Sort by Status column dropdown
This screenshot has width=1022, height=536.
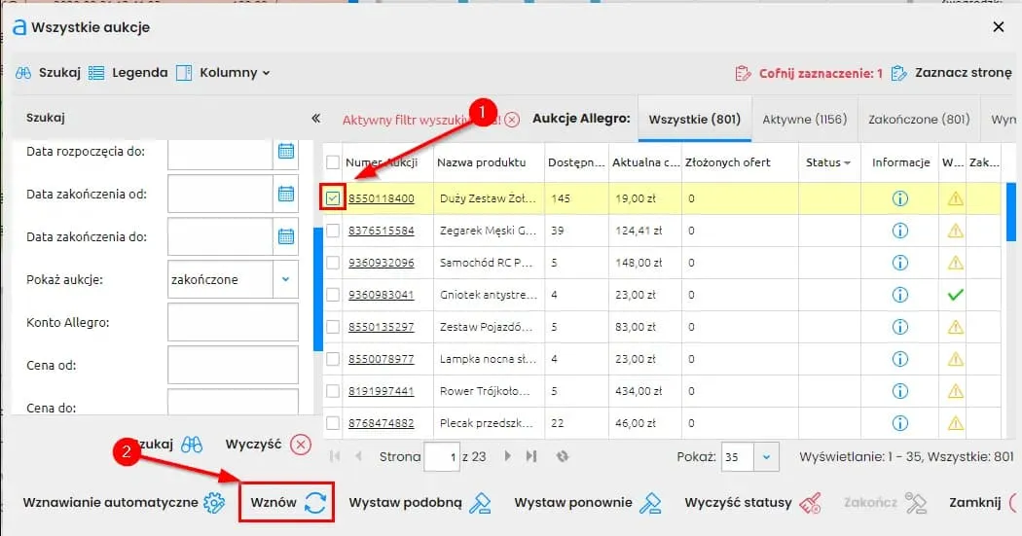click(848, 162)
